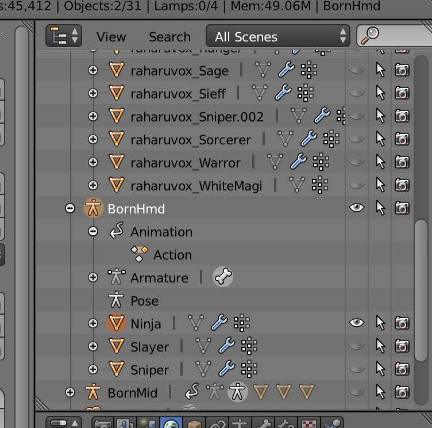This screenshot has height=428, width=432.
Task: Toggle visibility eye for Ninja
Action: (357, 323)
